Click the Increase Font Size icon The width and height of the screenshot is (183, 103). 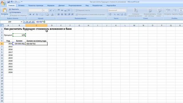51,10
